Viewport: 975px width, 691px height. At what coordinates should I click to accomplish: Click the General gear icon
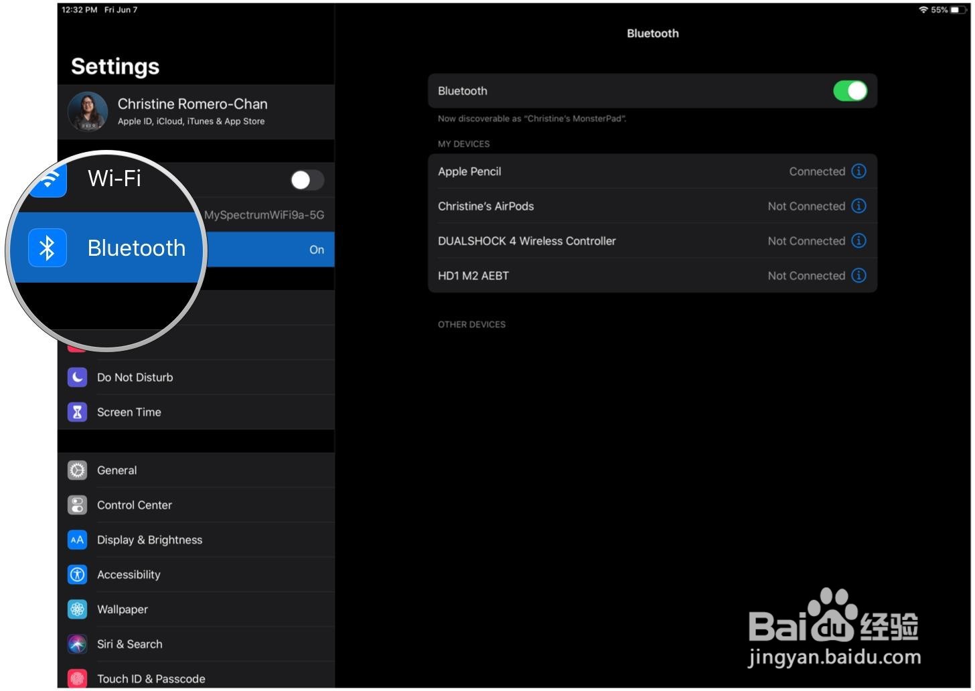[78, 471]
